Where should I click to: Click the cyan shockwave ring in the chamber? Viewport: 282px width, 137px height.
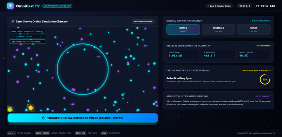tap(83, 69)
